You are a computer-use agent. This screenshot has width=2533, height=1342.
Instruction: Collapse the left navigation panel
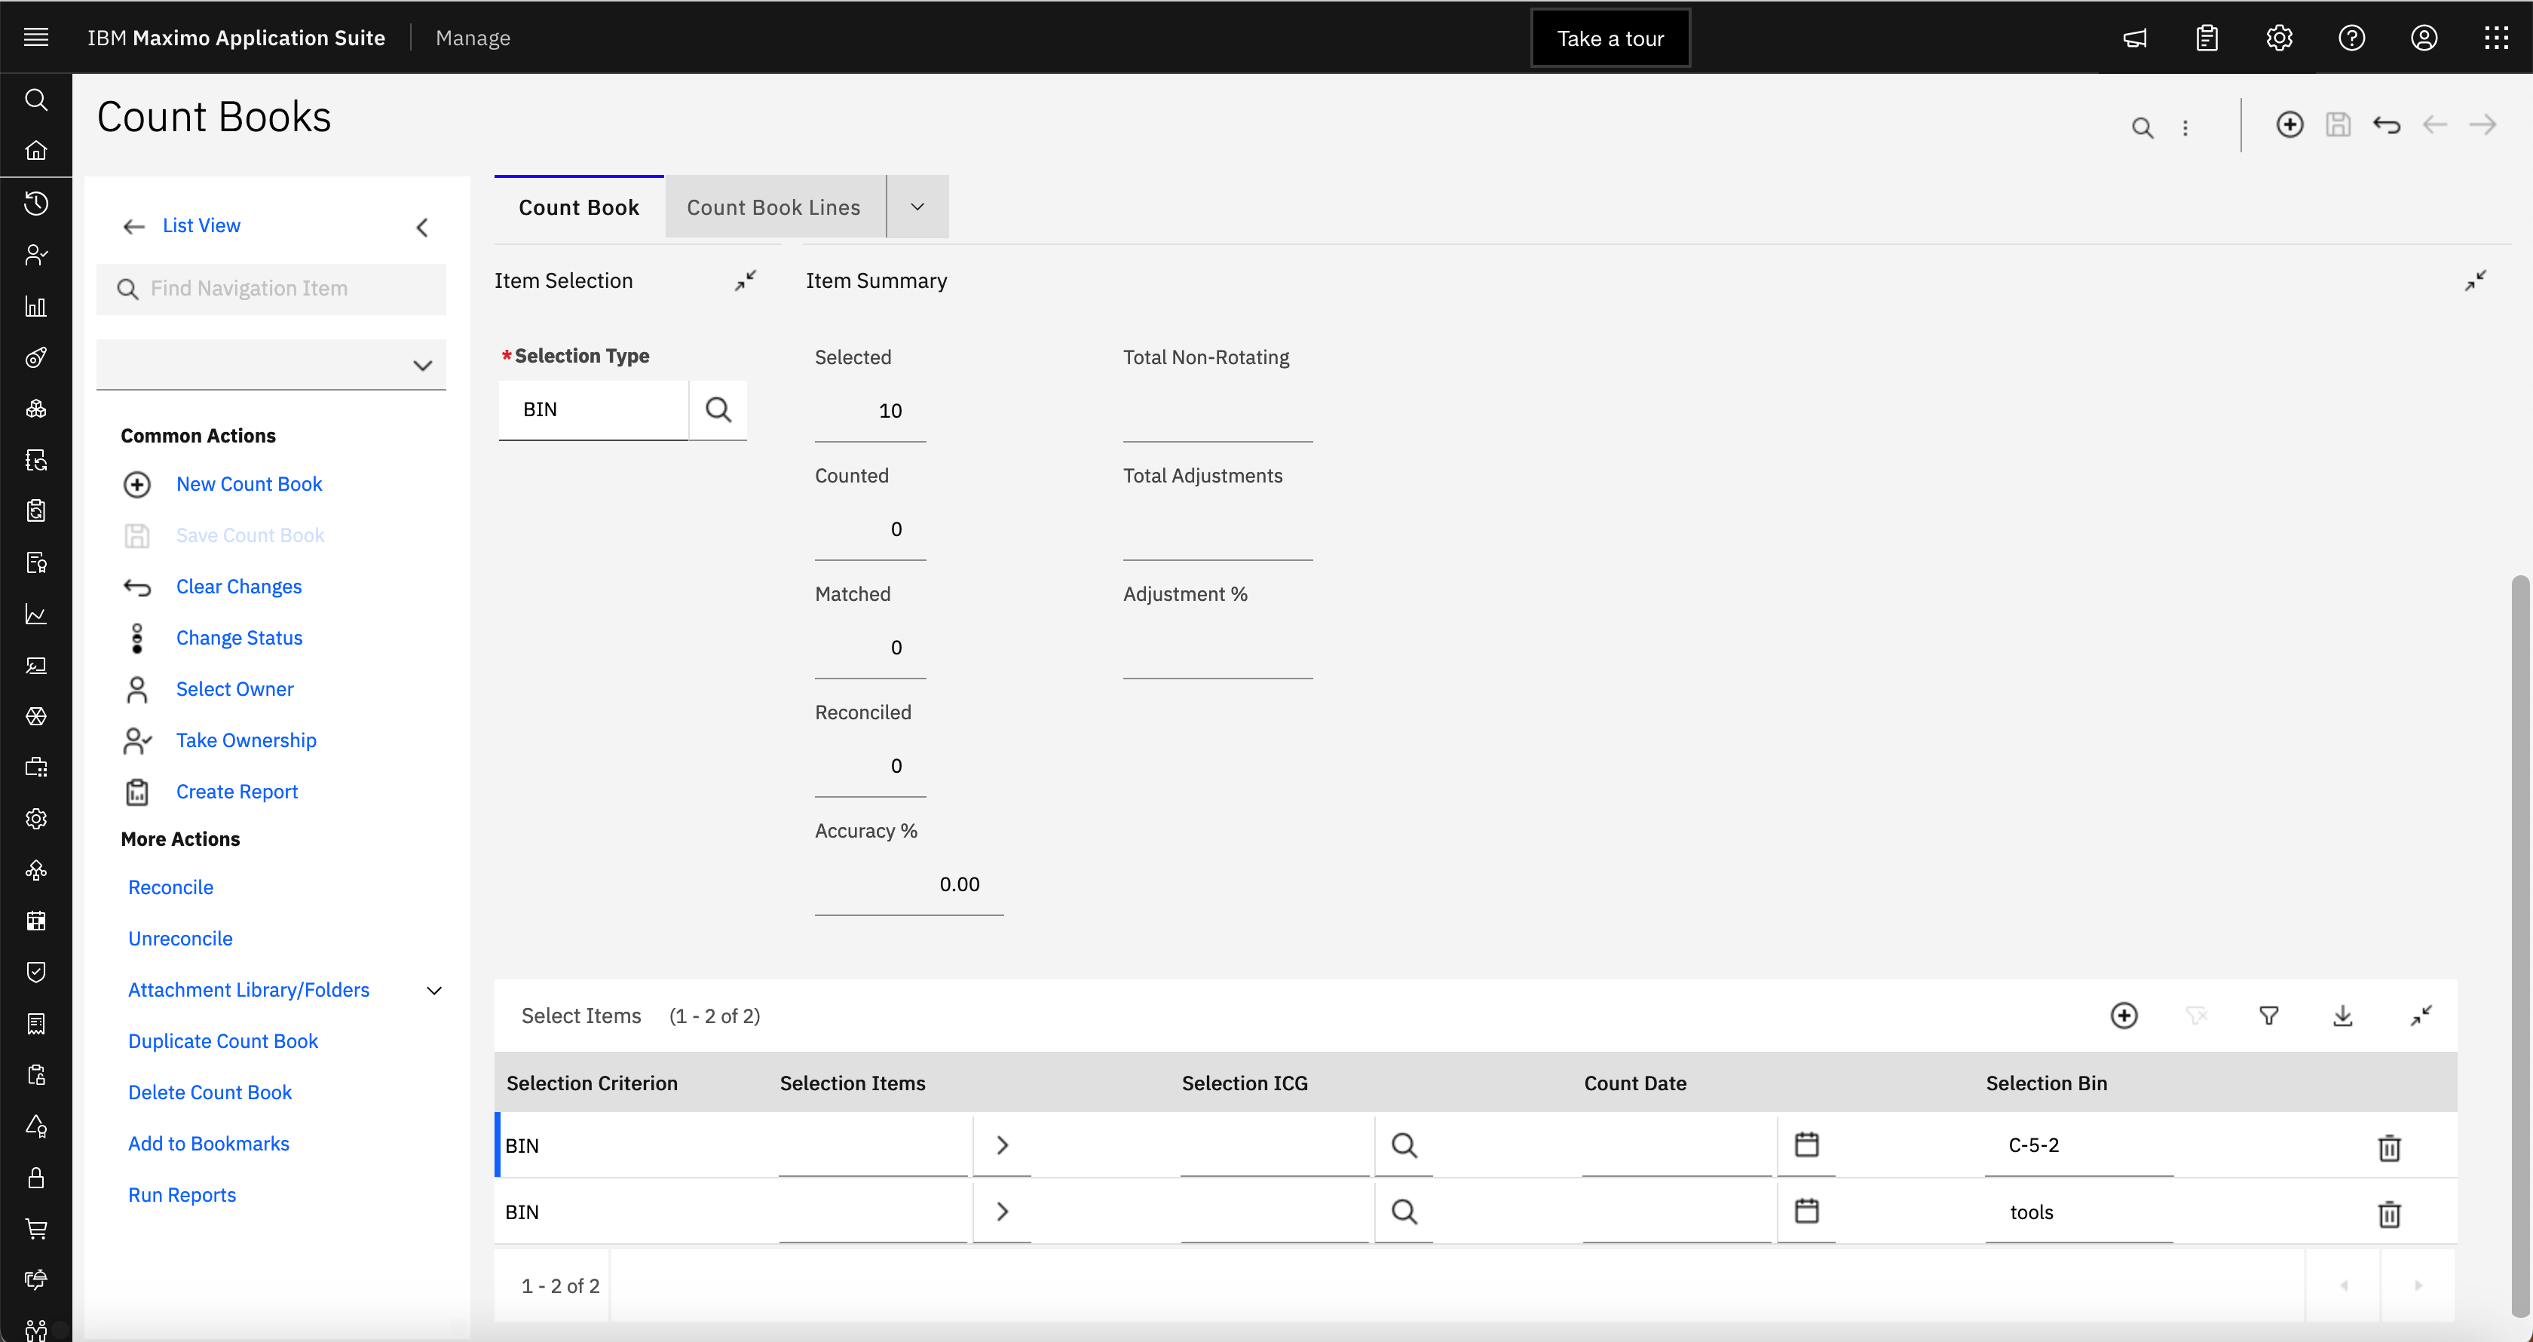coord(422,228)
